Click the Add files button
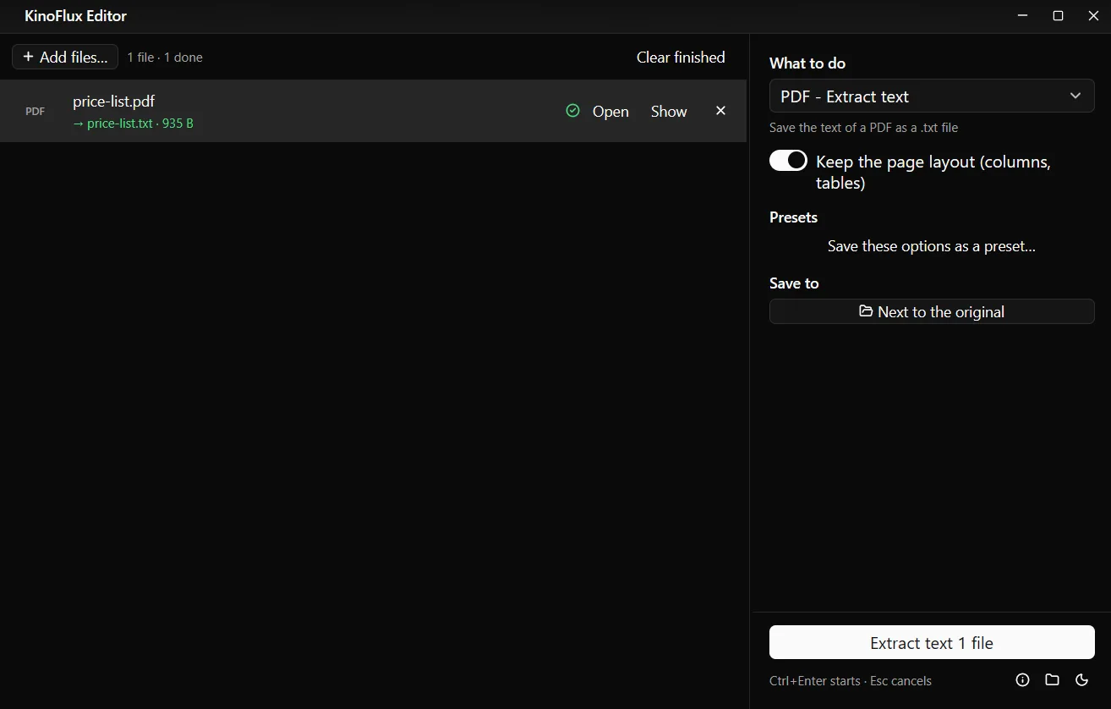This screenshot has width=1111, height=709. (65, 58)
